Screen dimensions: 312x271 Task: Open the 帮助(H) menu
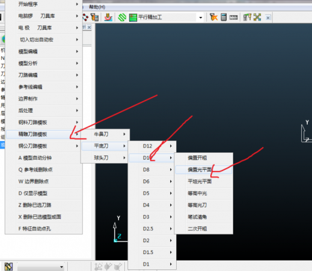97,7
